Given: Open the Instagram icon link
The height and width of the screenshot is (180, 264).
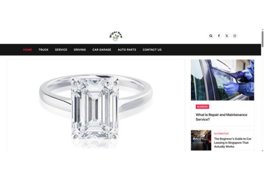Looking at the screenshot, I should pos(235,36).
